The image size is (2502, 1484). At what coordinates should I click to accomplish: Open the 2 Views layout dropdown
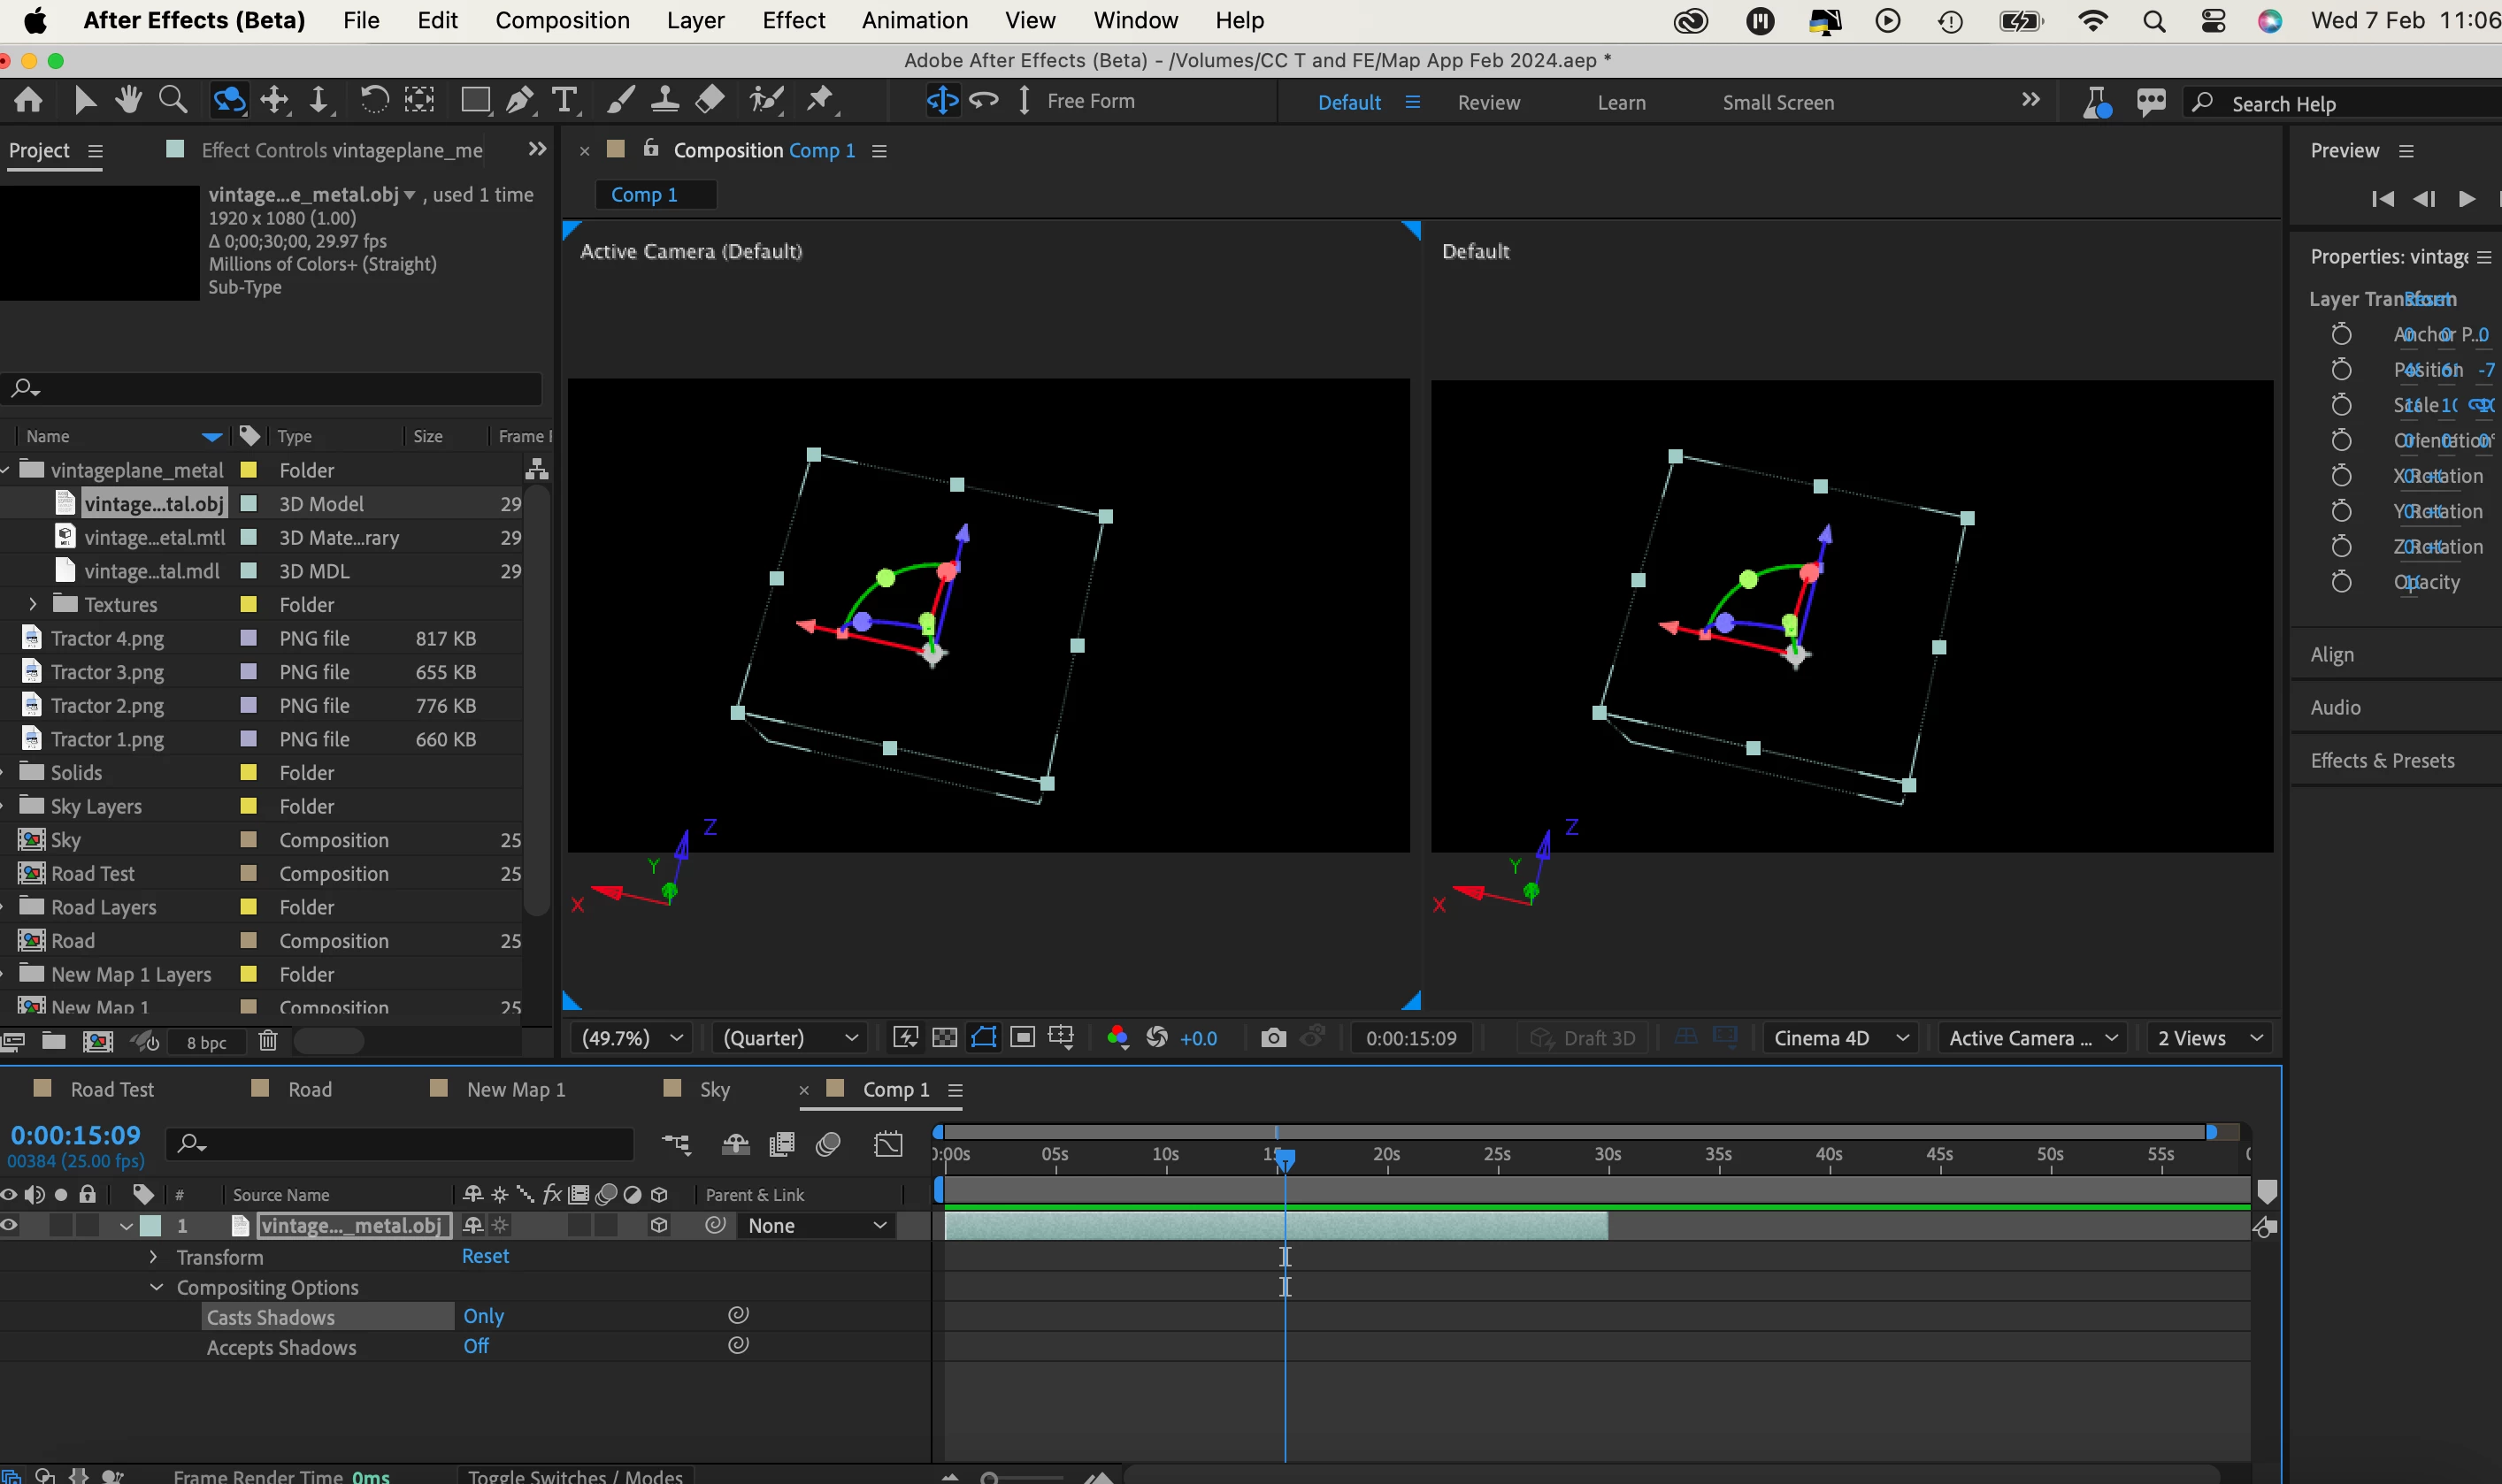[x=2210, y=1038]
